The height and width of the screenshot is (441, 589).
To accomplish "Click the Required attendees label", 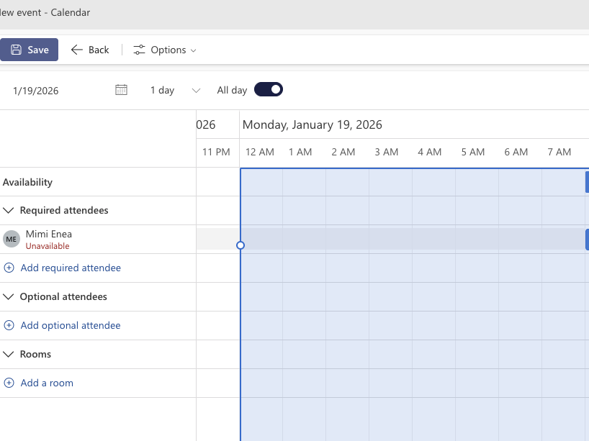I will 64,210.
